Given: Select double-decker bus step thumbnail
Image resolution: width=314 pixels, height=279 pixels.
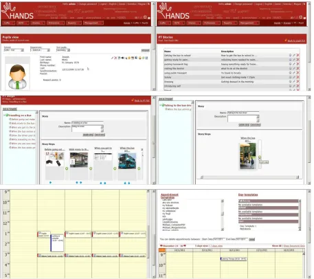Looking at the screenshot, I should coord(127,161).
